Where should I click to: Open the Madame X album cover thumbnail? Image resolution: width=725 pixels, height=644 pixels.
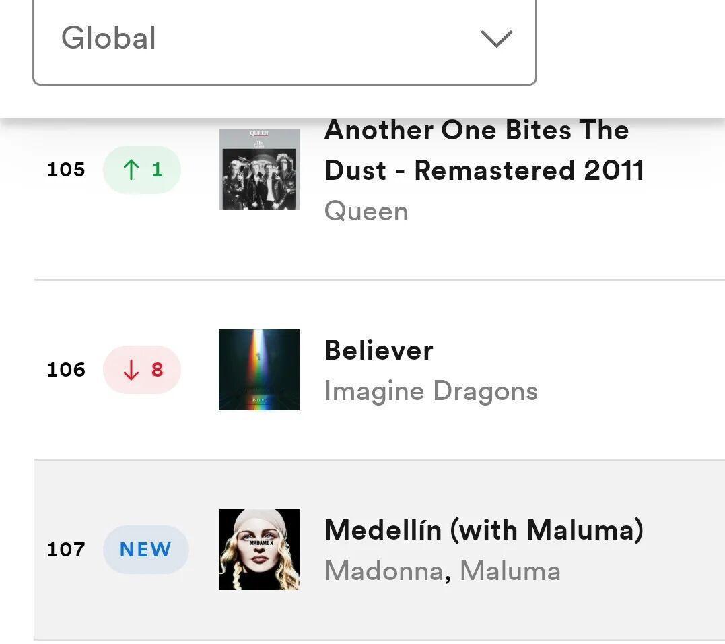(x=259, y=550)
